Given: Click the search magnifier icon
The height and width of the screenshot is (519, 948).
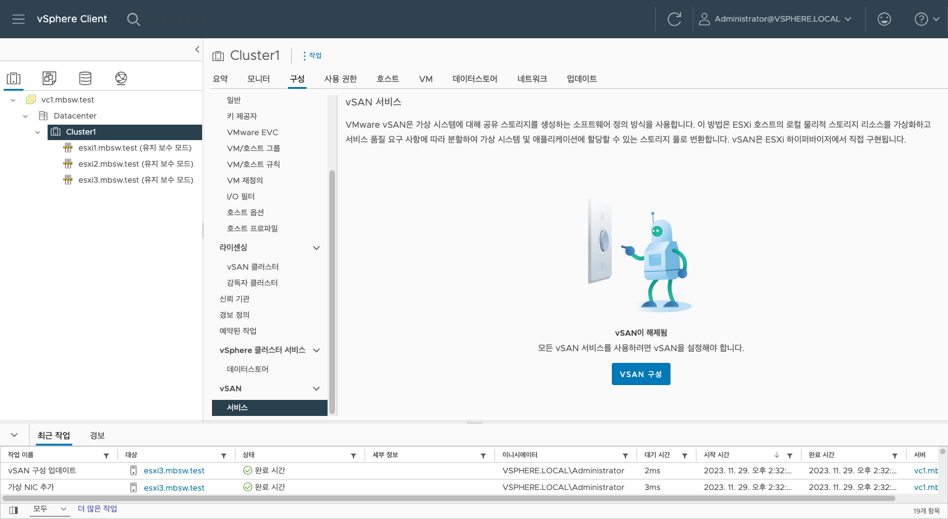Looking at the screenshot, I should pyautogui.click(x=133, y=19).
